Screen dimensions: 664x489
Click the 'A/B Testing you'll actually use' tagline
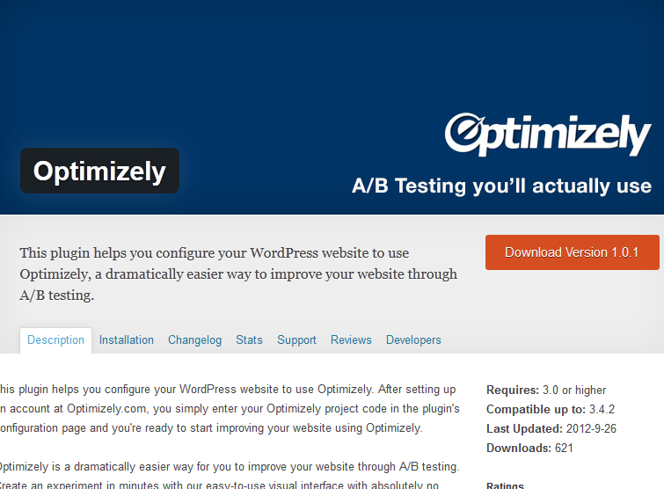tap(501, 186)
